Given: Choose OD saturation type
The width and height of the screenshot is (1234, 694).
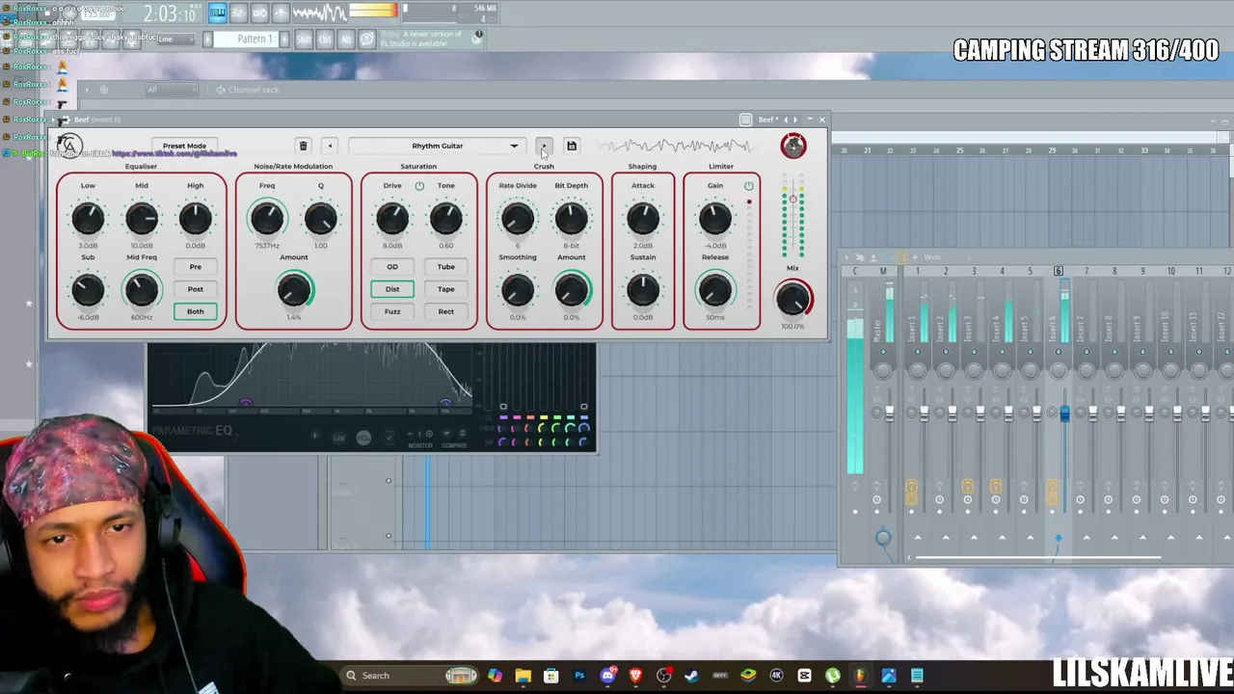Looking at the screenshot, I should 392,267.
